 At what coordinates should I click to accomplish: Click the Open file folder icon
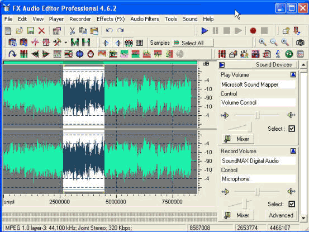pyautogui.click(x=20, y=31)
